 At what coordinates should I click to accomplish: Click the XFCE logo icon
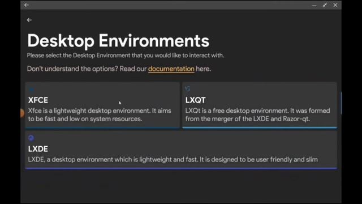[x=32, y=90]
